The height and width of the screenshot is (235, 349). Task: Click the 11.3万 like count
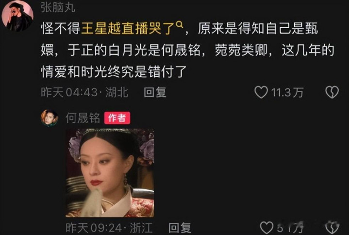coord(287,92)
